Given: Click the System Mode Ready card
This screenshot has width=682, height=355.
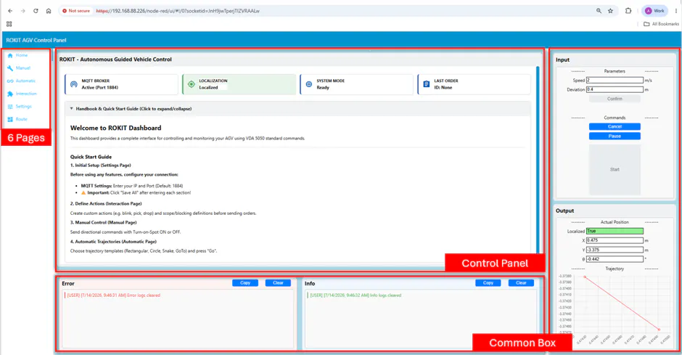Looking at the screenshot, I should [x=356, y=84].
